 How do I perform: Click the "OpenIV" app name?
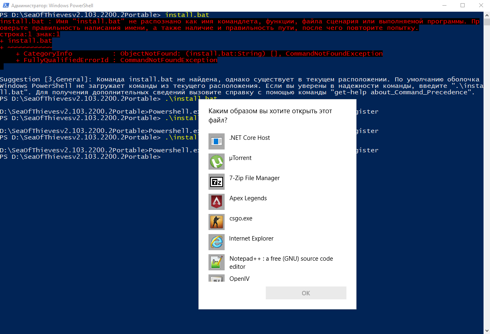(x=240, y=278)
